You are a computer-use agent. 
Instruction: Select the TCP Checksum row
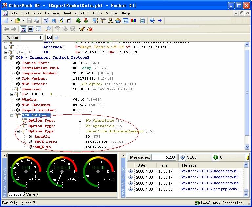tap(60, 105)
